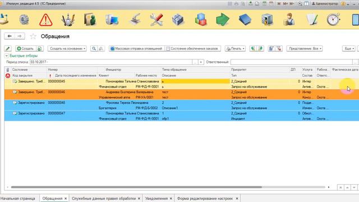The image size is (359, 202).
Task: Open the gear section icon in the top panel
Action: click(24, 20)
